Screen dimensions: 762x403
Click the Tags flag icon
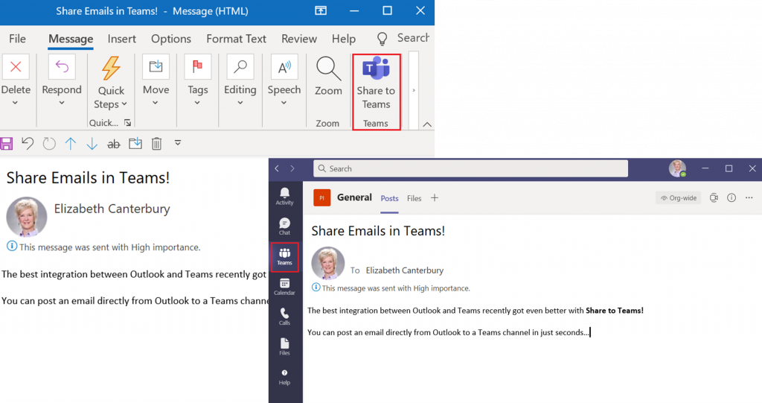(198, 67)
